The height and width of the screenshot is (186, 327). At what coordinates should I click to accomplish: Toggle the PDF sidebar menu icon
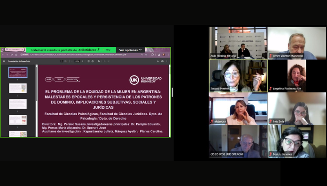click(4, 61)
